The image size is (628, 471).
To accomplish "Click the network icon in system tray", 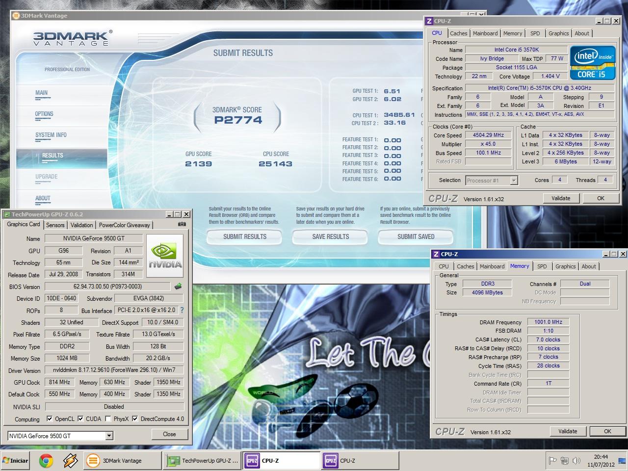I will 564,461.
